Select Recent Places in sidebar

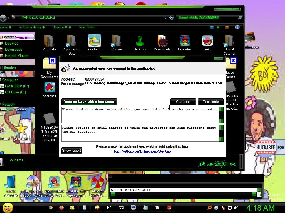click(x=17, y=55)
